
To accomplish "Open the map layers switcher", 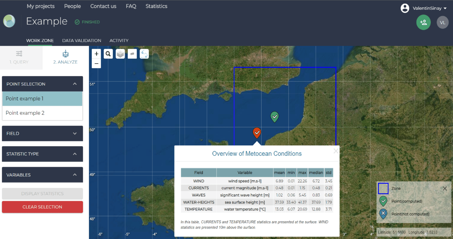I will pyautogui.click(x=120, y=54).
